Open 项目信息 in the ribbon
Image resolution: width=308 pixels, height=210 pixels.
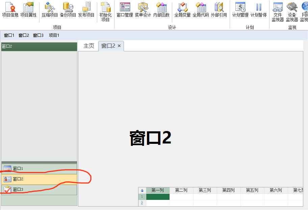[x=10, y=9]
